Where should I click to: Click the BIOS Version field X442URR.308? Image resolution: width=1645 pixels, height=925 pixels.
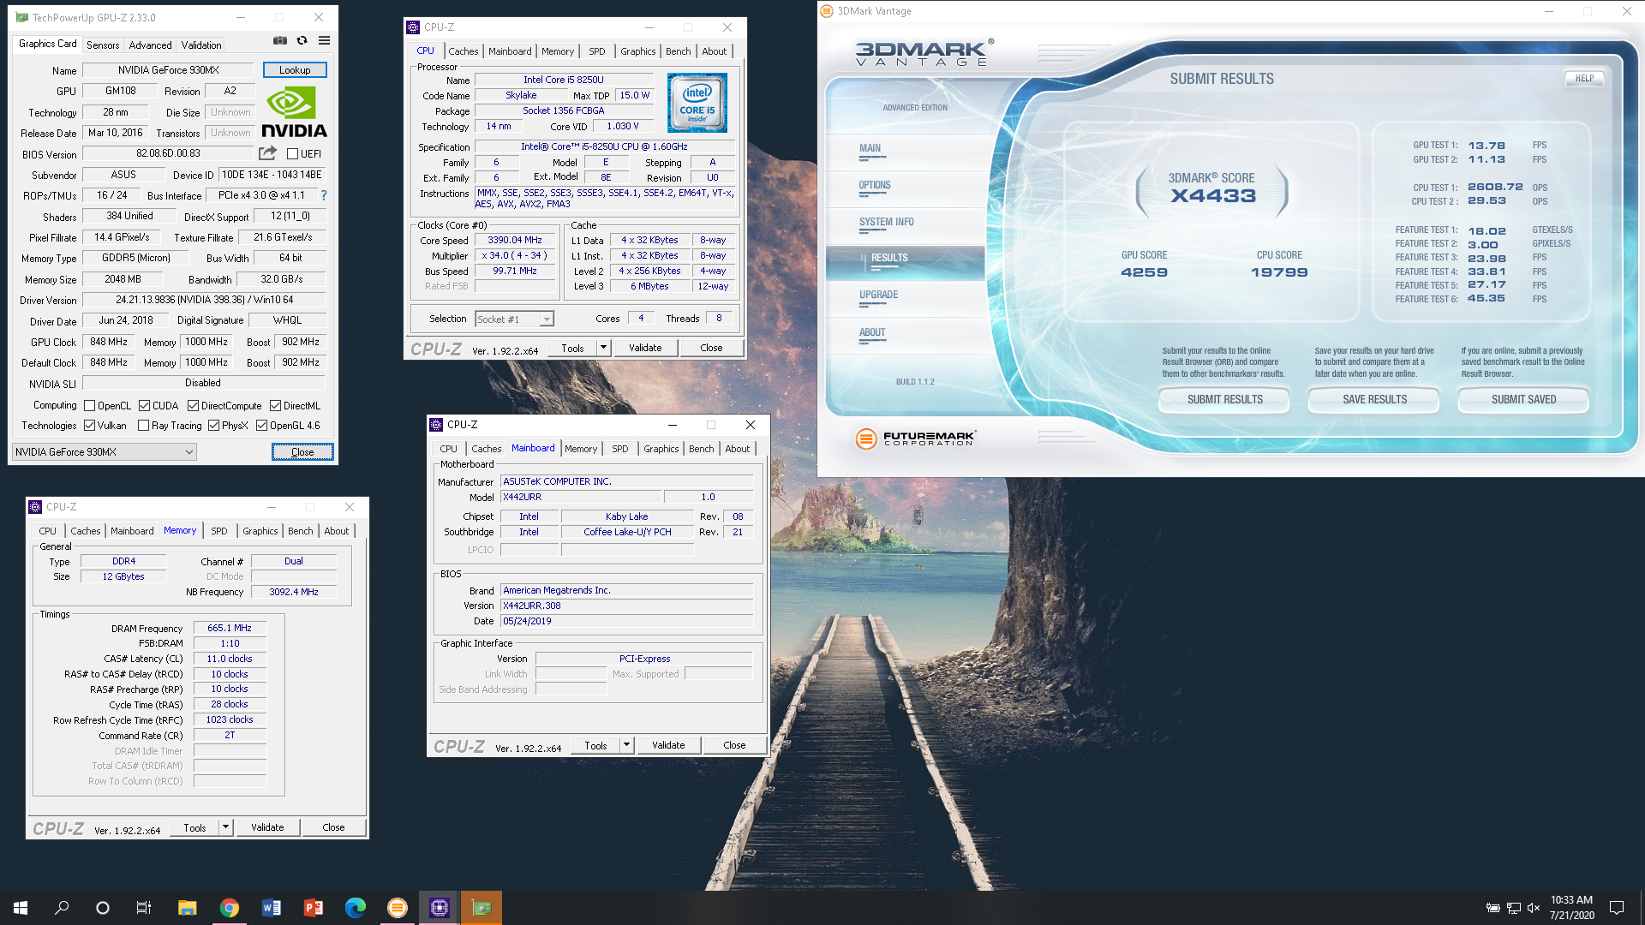627,606
